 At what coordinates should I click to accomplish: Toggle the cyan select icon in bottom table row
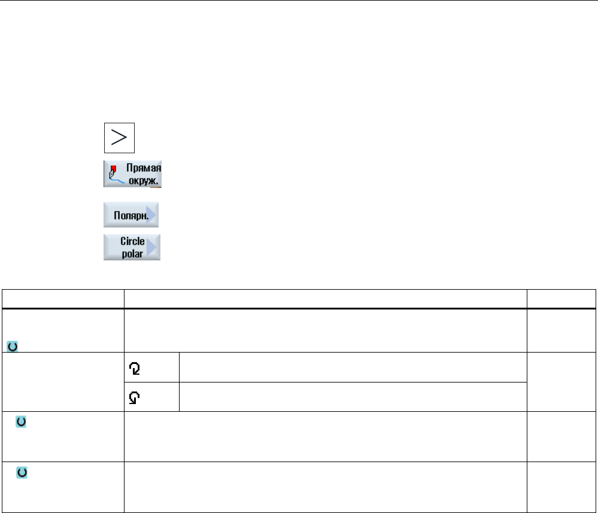click(x=22, y=472)
